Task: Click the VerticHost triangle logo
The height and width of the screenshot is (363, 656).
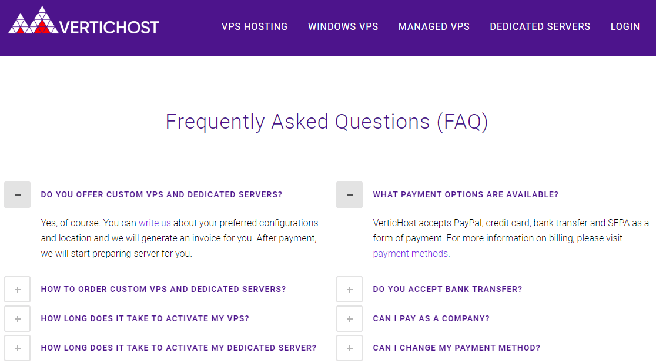Action: coord(34,20)
